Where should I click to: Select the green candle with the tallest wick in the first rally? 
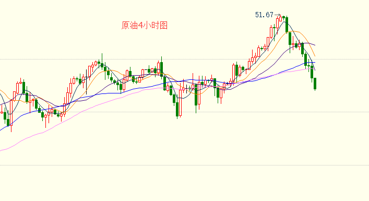coord(102,62)
